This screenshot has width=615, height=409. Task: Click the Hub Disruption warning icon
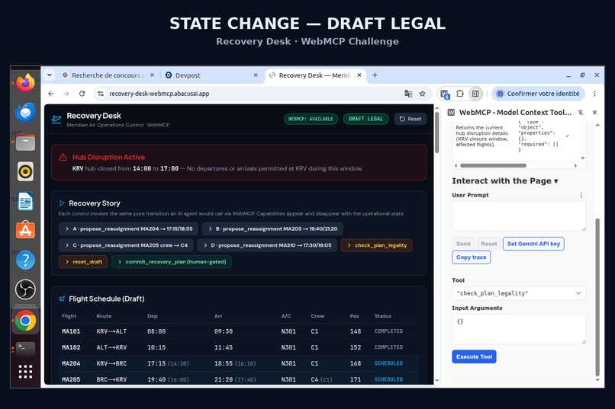point(63,158)
